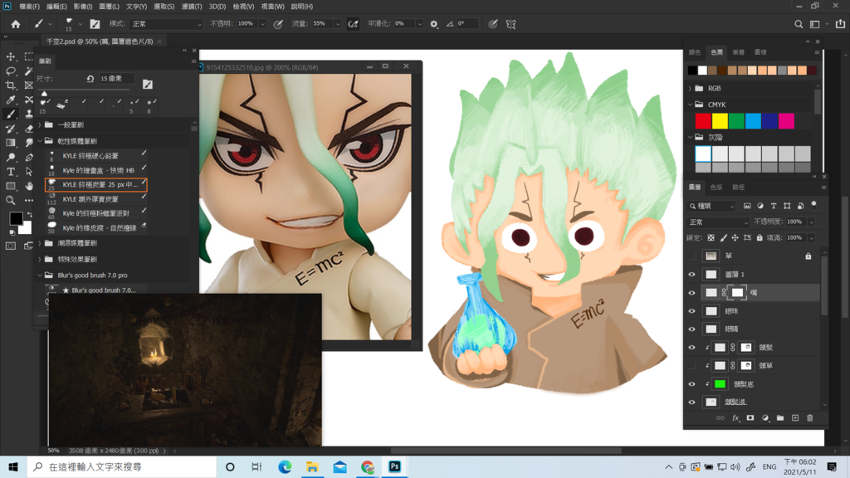Enable airbrush-style build-up
Viewport: 850px width, 478px height.
(353, 24)
